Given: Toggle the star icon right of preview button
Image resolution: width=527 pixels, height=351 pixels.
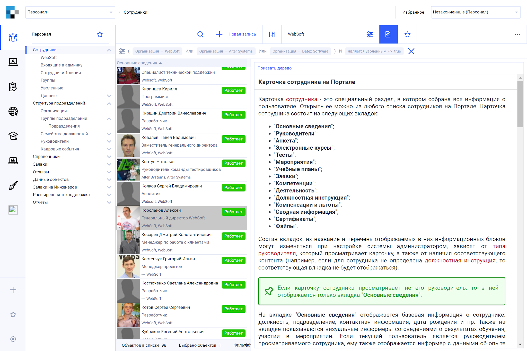Looking at the screenshot, I should click(407, 34).
